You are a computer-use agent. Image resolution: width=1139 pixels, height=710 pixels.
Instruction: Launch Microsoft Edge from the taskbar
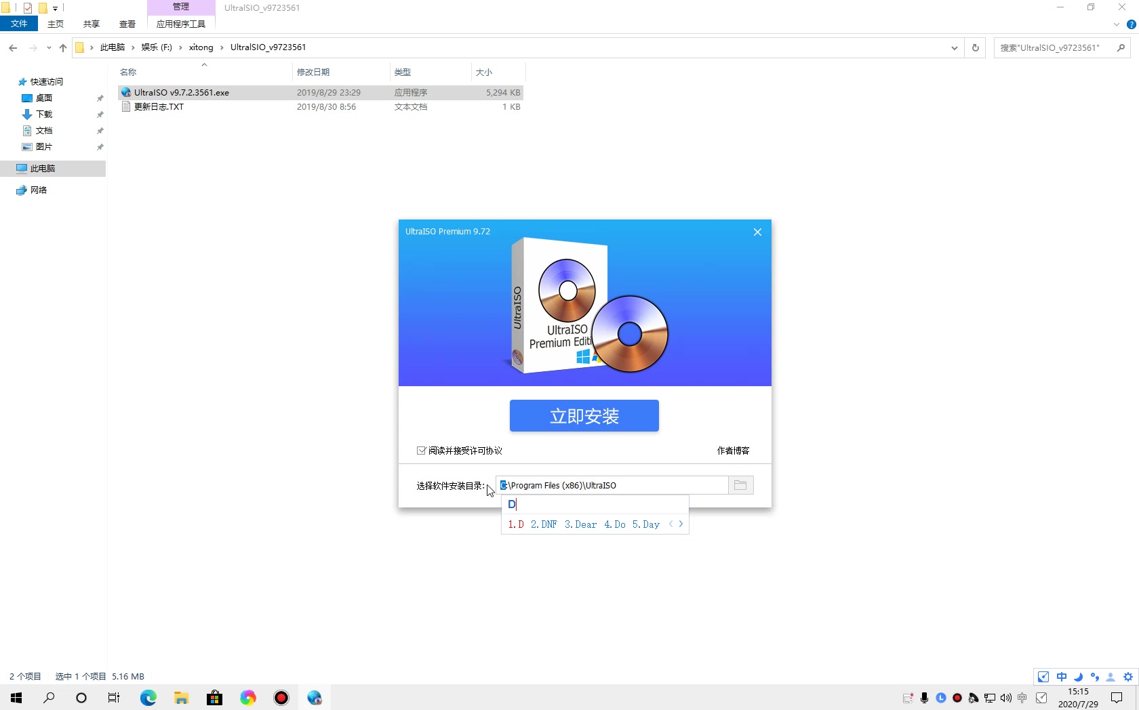[x=148, y=697]
